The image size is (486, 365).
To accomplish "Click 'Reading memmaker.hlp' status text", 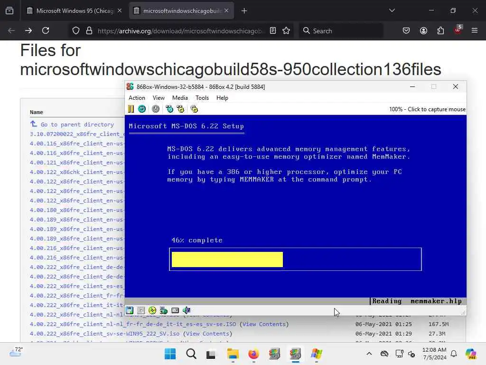I will pos(417,301).
